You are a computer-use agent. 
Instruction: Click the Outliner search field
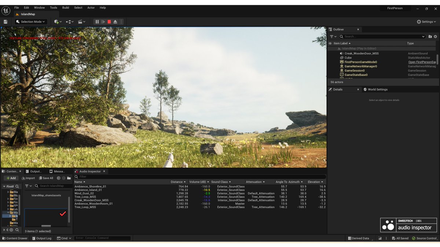tap(382, 37)
